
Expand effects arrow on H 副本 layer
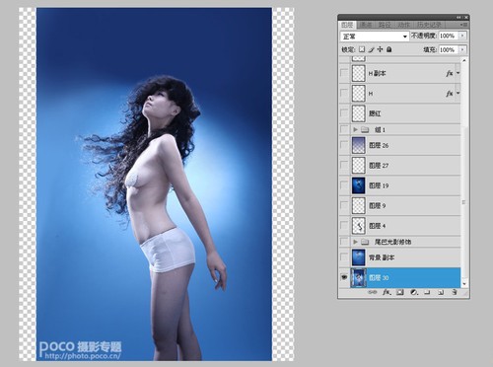458,73
